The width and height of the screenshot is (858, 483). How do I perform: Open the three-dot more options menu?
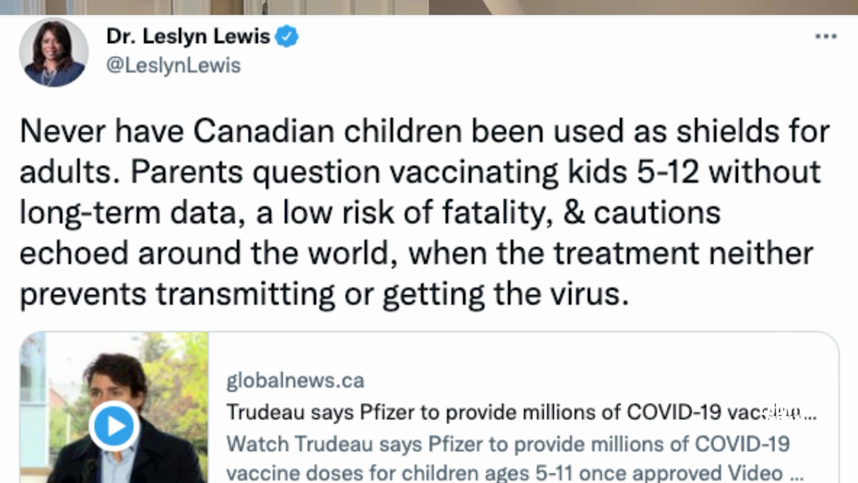point(826,36)
